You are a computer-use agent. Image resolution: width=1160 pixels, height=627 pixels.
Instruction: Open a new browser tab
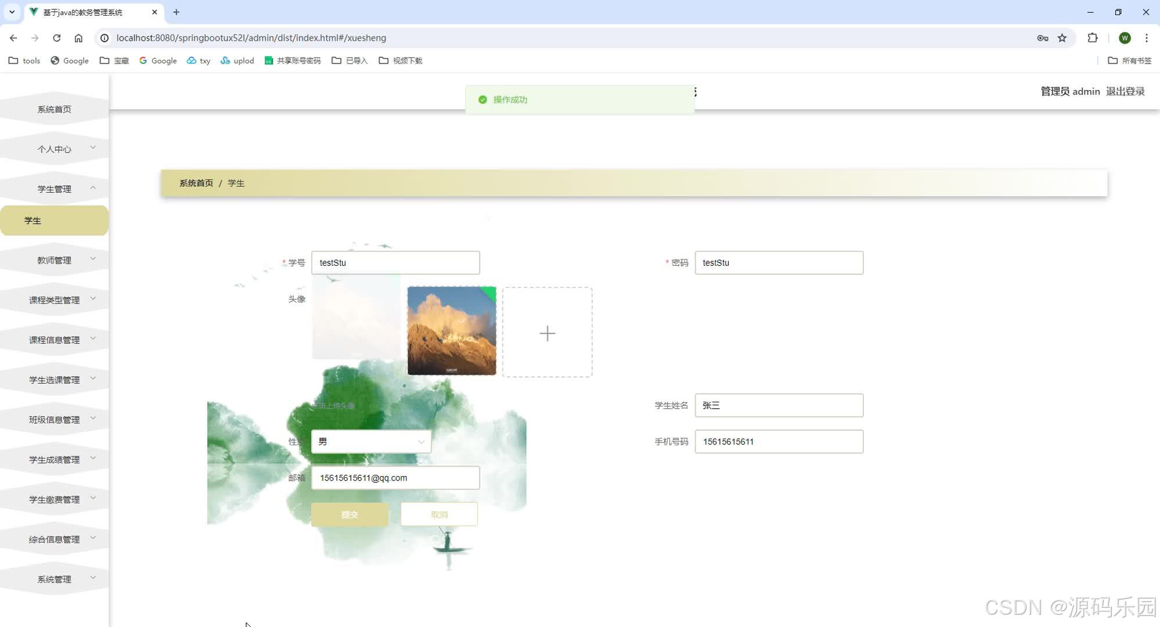(176, 12)
